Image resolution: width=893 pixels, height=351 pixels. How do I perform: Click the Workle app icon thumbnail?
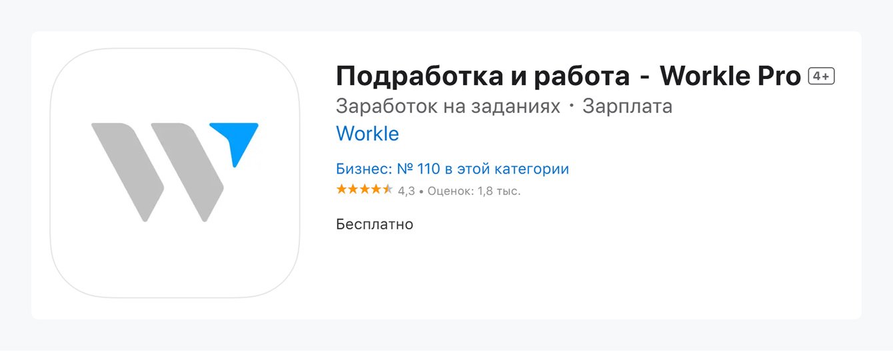pyautogui.click(x=175, y=173)
